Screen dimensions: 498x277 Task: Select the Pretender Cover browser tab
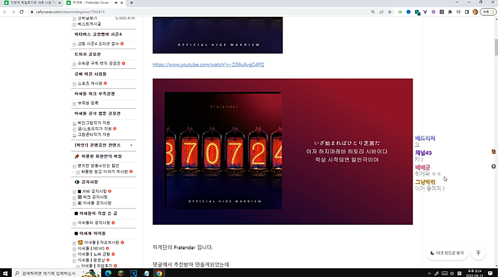click(94, 2)
